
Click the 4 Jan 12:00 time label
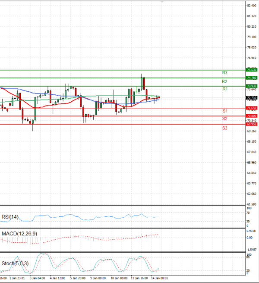[x=57, y=278]
